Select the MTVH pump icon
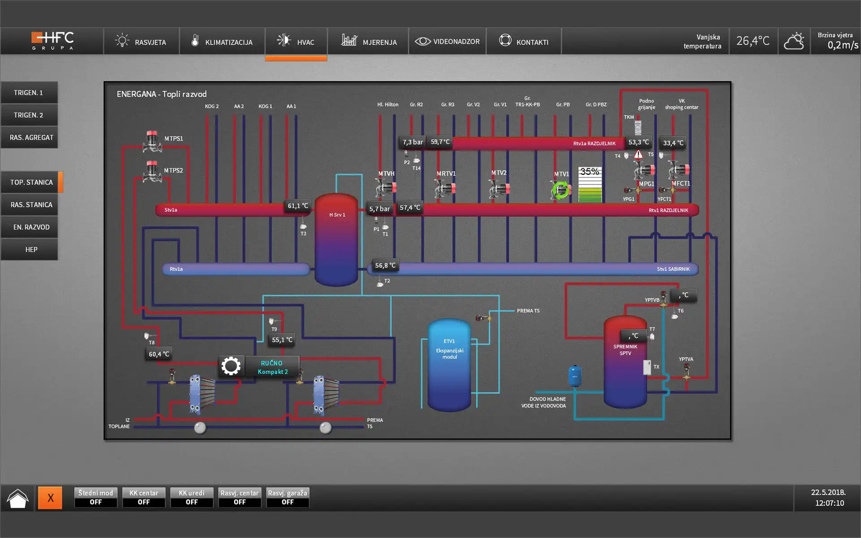 [386, 188]
